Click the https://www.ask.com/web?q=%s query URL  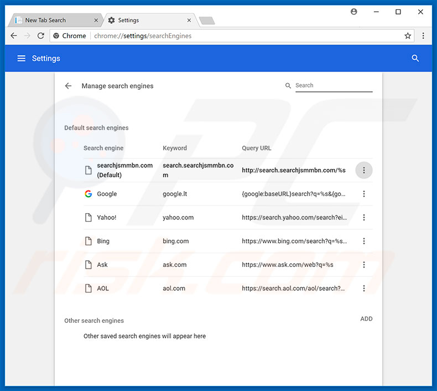287,265
